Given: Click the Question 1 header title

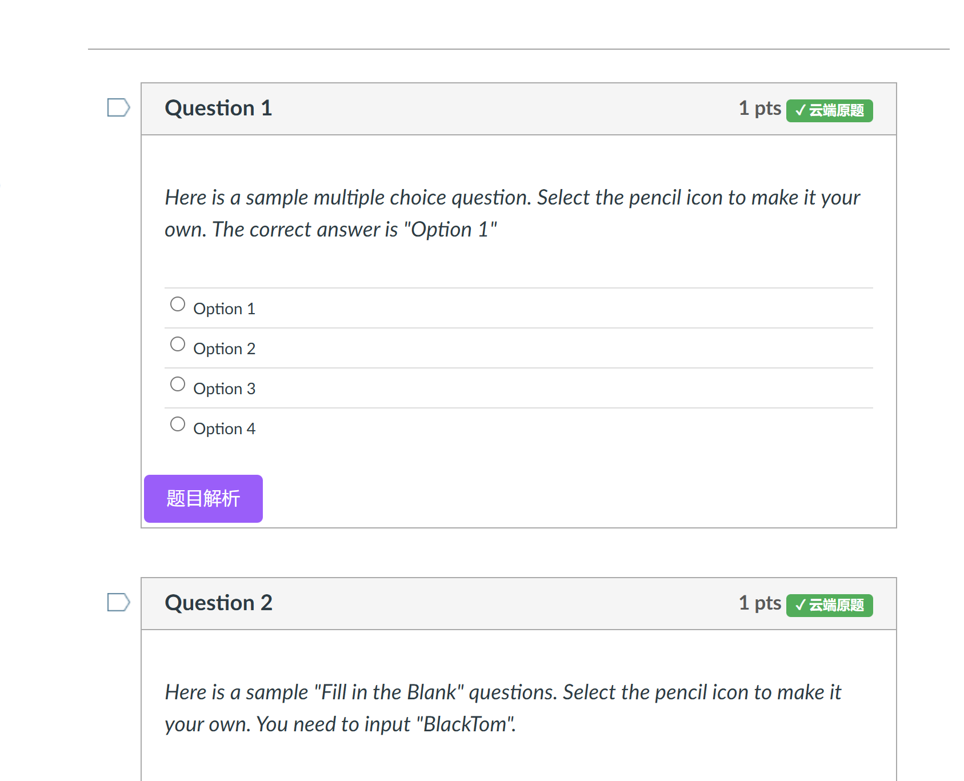Looking at the screenshot, I should [218, 108].
